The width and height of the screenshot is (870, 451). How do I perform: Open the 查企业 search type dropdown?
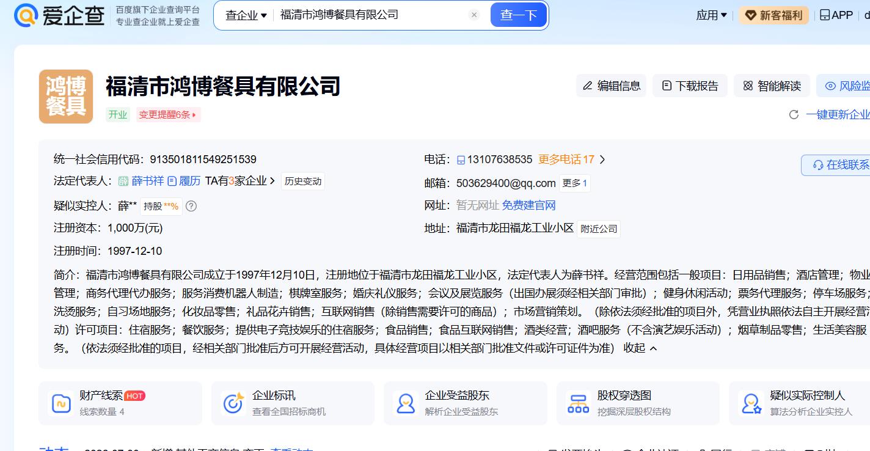(246, 15)
